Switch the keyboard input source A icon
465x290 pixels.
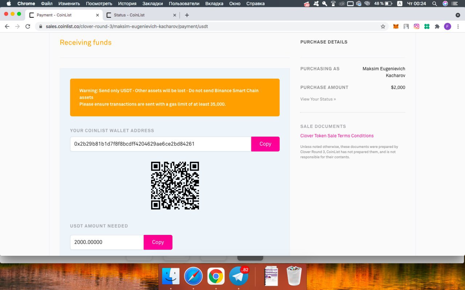pos(400,4)
